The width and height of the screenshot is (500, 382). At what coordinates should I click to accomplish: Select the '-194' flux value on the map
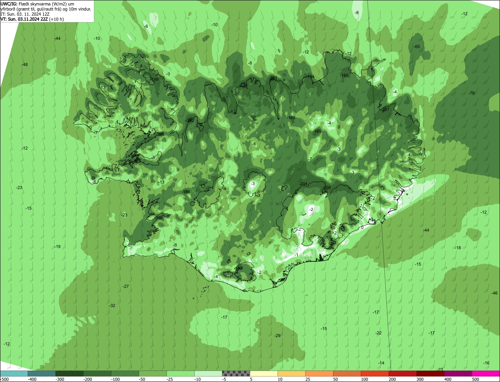point(310,77)
